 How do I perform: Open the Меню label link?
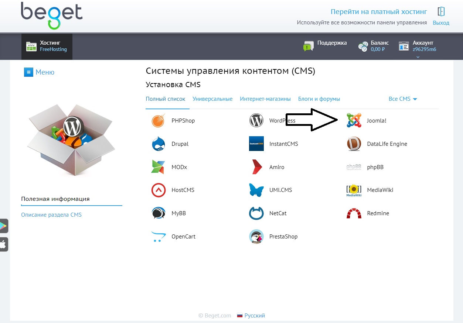point(45,72)
